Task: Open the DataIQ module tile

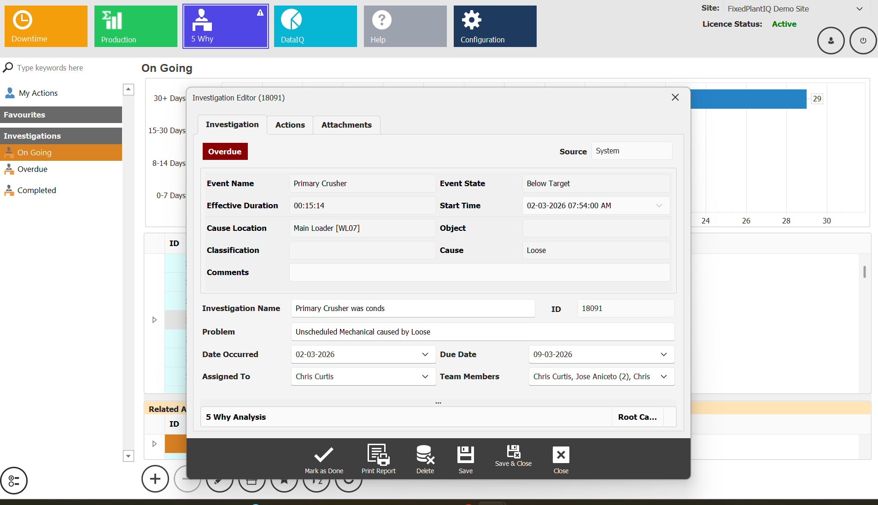Action: 316,26
